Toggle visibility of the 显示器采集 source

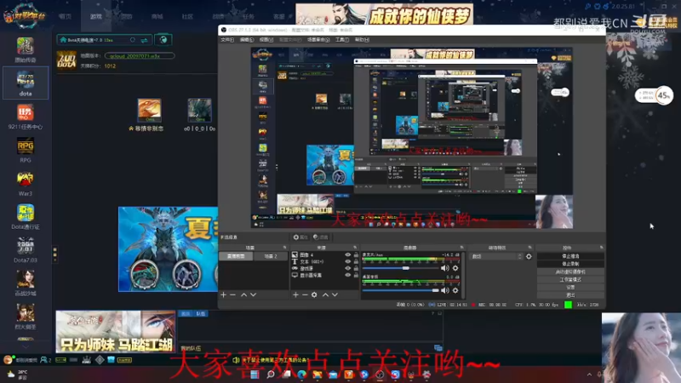tap(347, 275)
